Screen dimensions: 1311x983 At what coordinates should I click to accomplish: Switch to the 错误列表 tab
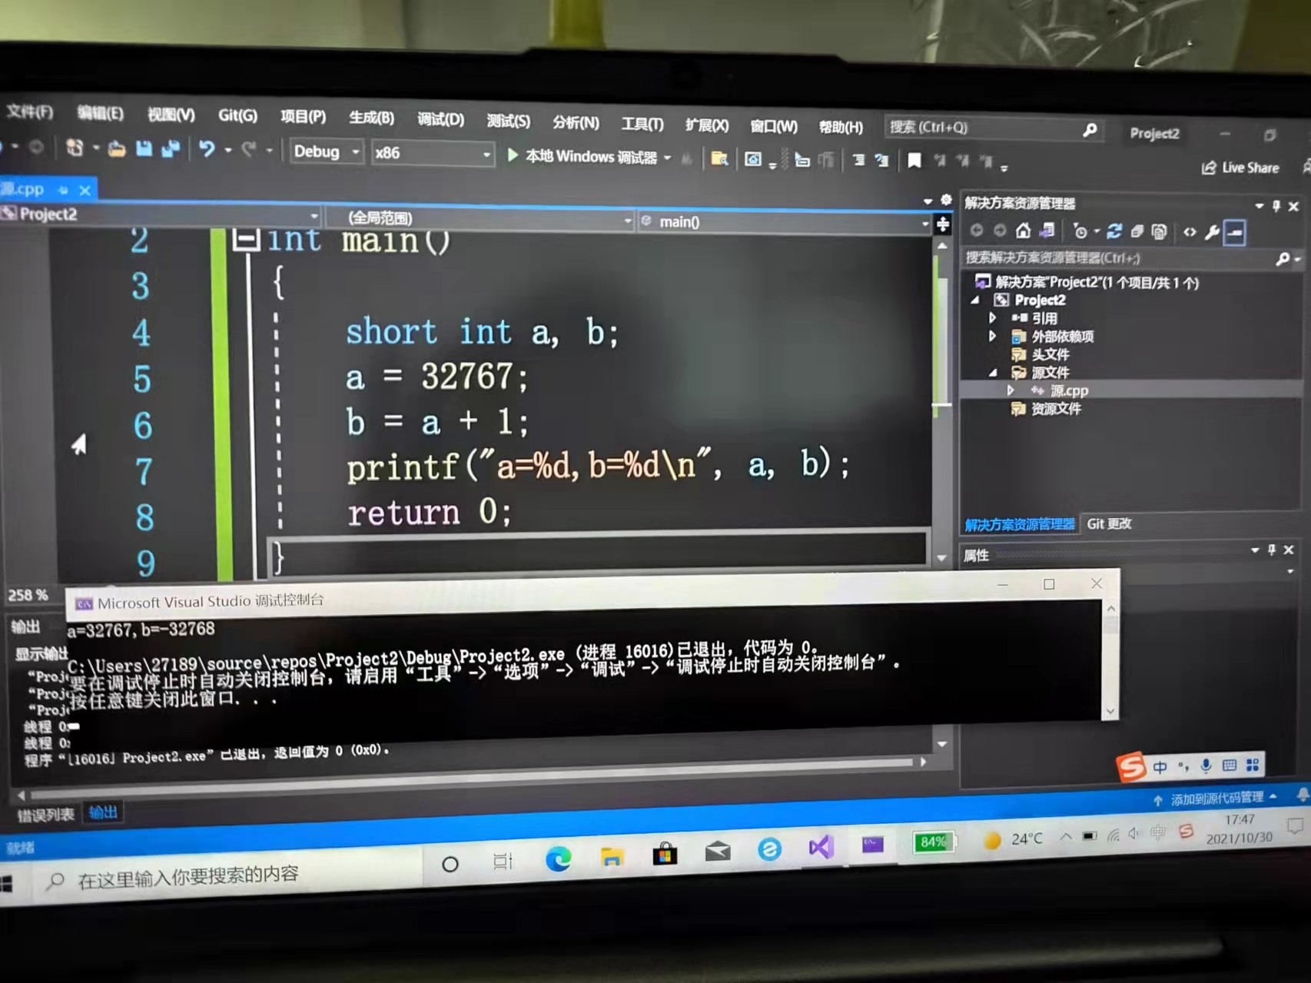(x=45, y=815)
